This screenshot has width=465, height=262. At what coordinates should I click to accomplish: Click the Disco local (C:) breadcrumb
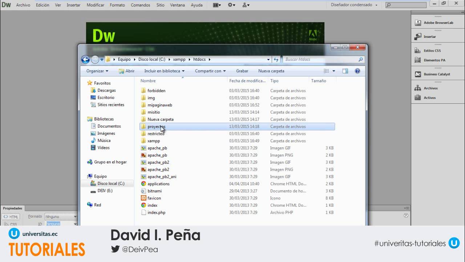click(x=152, y=59)
